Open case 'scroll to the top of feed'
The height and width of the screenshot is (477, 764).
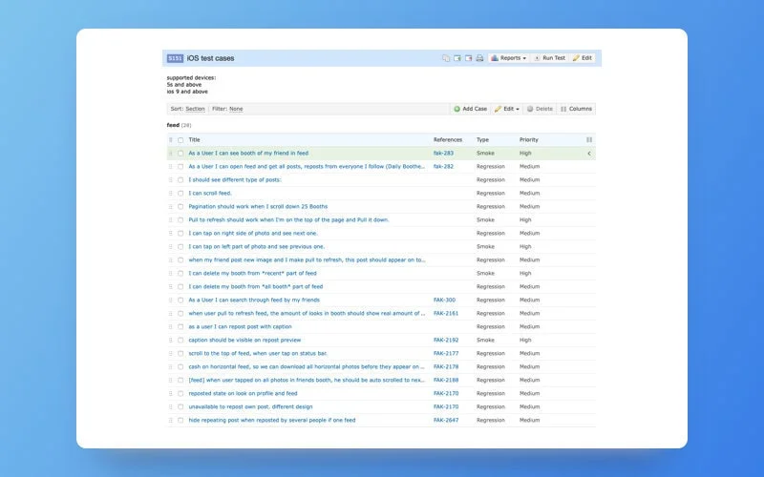tap(258, 353)
